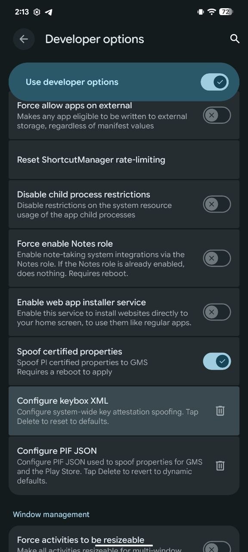Tap the Wi-Fi status icon
The width and height of the screenshot is (248, 552).
point(211,12)
